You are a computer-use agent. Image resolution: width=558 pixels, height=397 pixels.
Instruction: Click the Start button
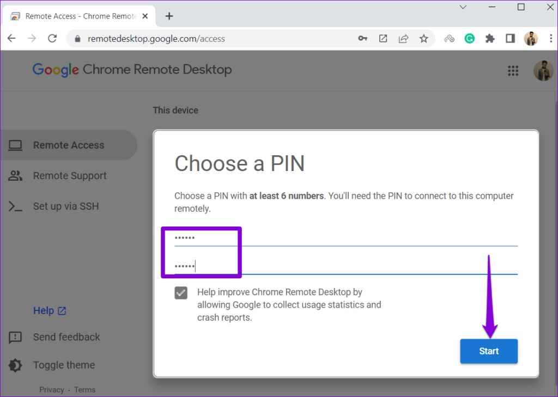click(488, 351)
